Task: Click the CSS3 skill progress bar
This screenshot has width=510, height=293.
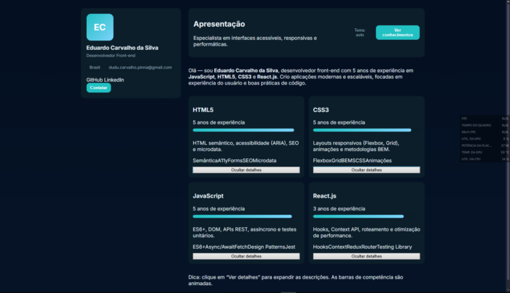Action: pos(362,130)
